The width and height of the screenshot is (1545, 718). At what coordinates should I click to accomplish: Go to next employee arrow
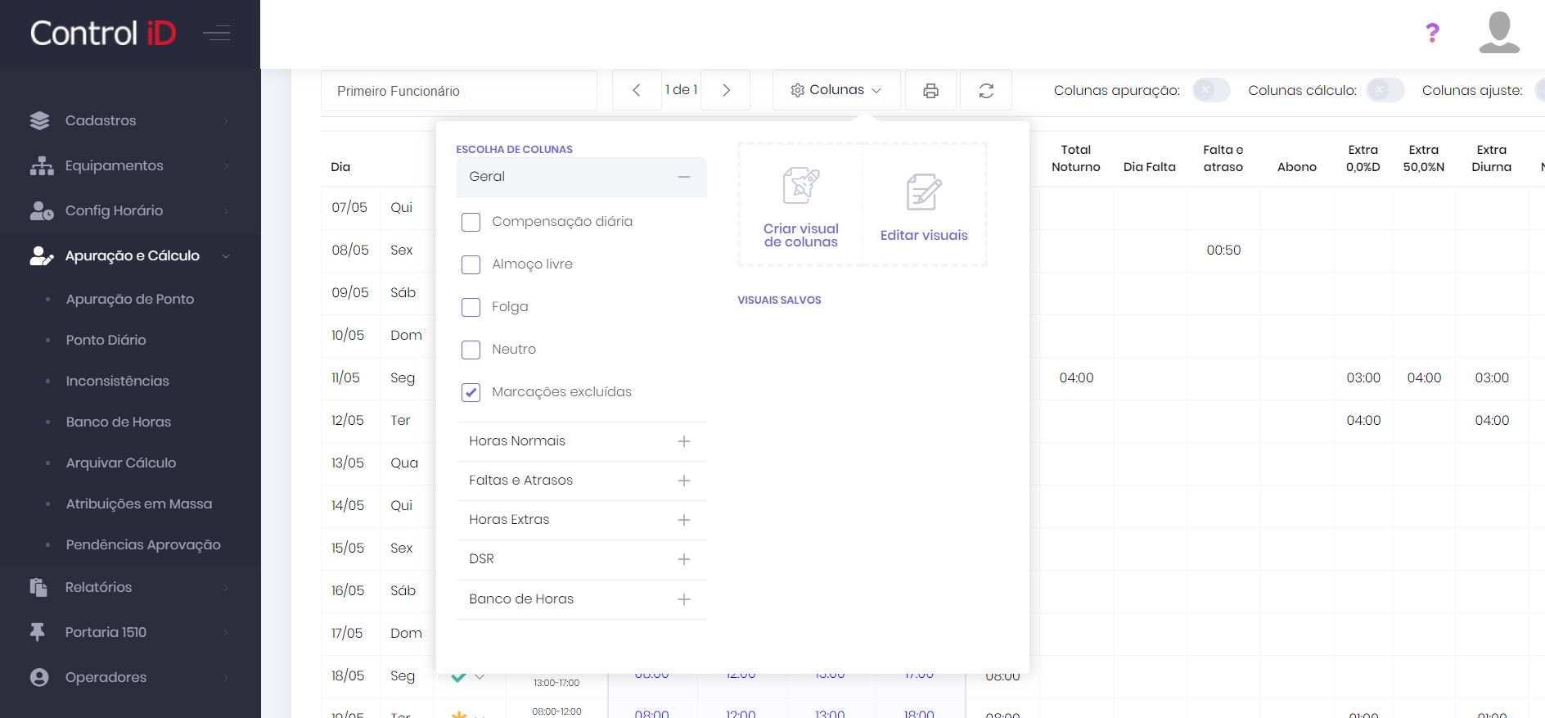726,91
